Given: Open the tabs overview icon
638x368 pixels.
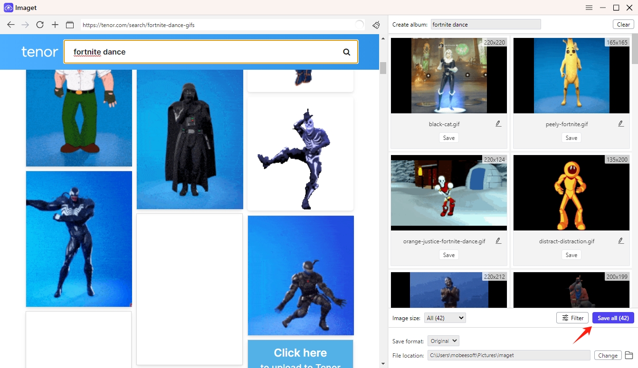Looking at the screenshot, I should tap(70, 25).
